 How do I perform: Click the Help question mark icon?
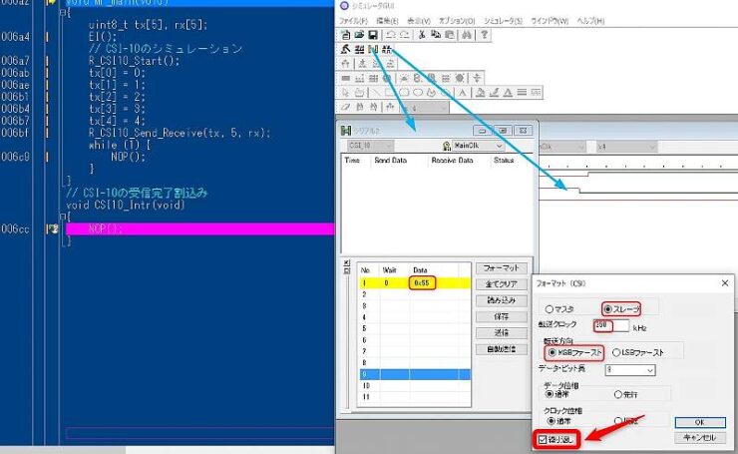tap(485, 34)
